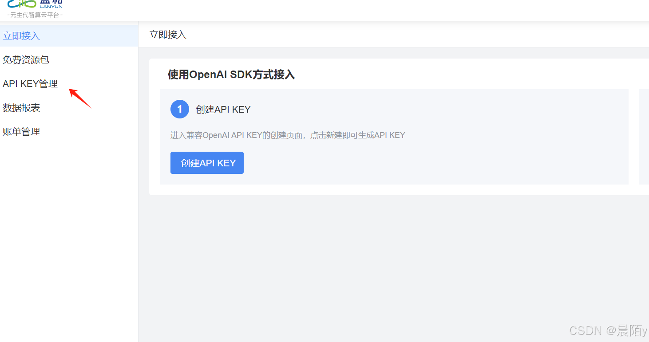Click the 使用OpenAI SDK方式接入 section title
This screenshot has width=649, height=342.
[x=231, y=75]
